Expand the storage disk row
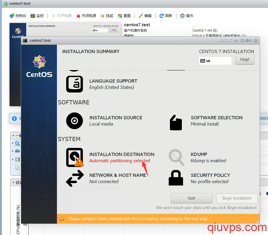The height and width of the screenshot is (235, 268). (x=13, y=160)
